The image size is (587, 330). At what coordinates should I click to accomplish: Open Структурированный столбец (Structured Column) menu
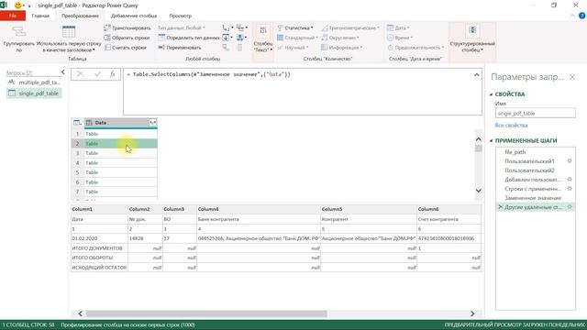coord(472,39)
